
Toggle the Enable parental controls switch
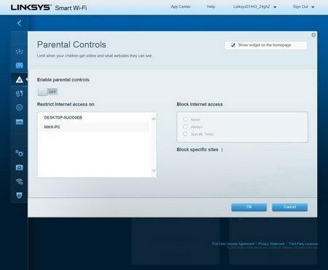(x=47, y=92)
